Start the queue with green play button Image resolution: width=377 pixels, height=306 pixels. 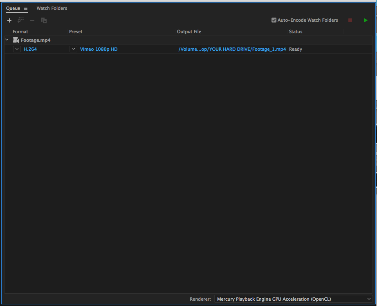coord(366,20)
